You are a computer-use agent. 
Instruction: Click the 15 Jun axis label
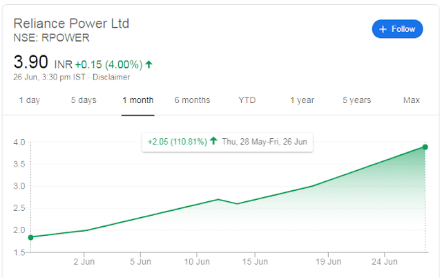coord(255,261)
